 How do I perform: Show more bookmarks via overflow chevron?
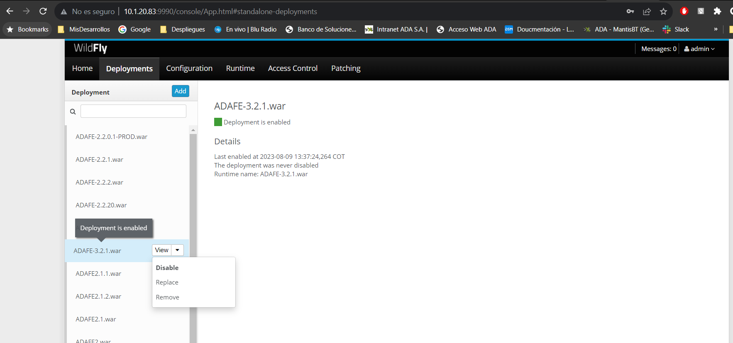pos(716,29)
